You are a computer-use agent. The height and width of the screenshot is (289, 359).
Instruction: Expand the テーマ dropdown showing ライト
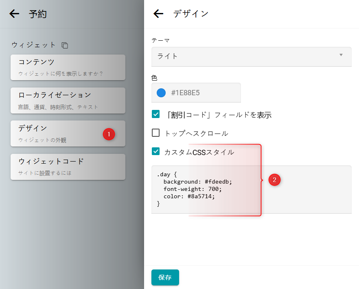click(252, 57)
